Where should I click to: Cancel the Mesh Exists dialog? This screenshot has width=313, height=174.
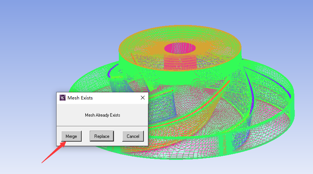[133, 136]
